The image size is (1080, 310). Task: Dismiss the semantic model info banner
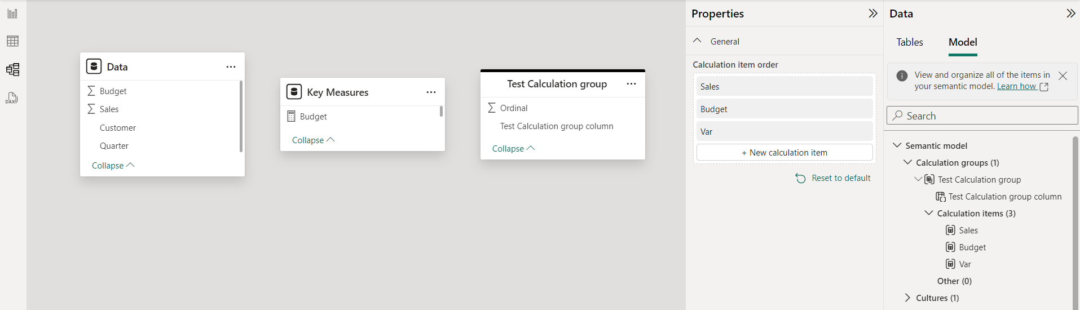tap(1063, 76)
